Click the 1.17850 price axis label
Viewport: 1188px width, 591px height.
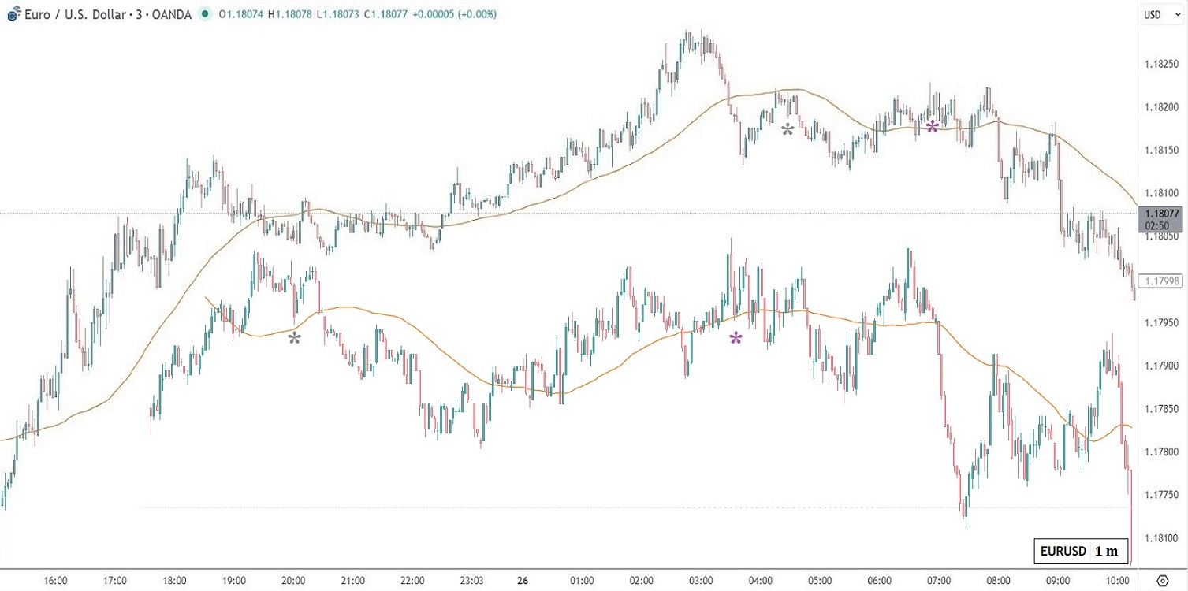pyautogui.click(x=1160, y=409)
